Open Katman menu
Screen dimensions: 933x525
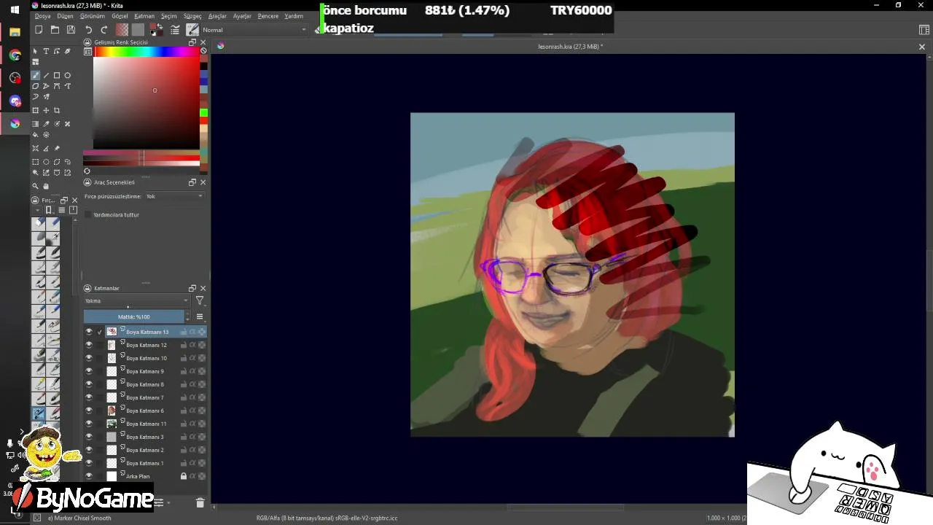pyautogui.click(x=144, y=16)
